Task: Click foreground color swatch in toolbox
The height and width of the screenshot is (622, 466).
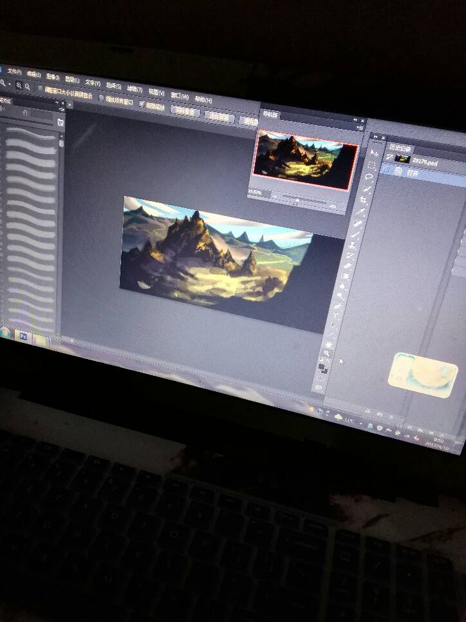Action: tap(321, 365)
